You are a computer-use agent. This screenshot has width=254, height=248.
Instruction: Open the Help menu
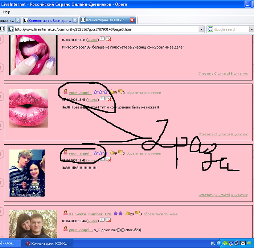click(x=7, y=12)
